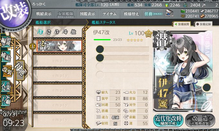Go to 母港 home port button
The height and width of the screenshot is (131, 219).
point(20,70)
